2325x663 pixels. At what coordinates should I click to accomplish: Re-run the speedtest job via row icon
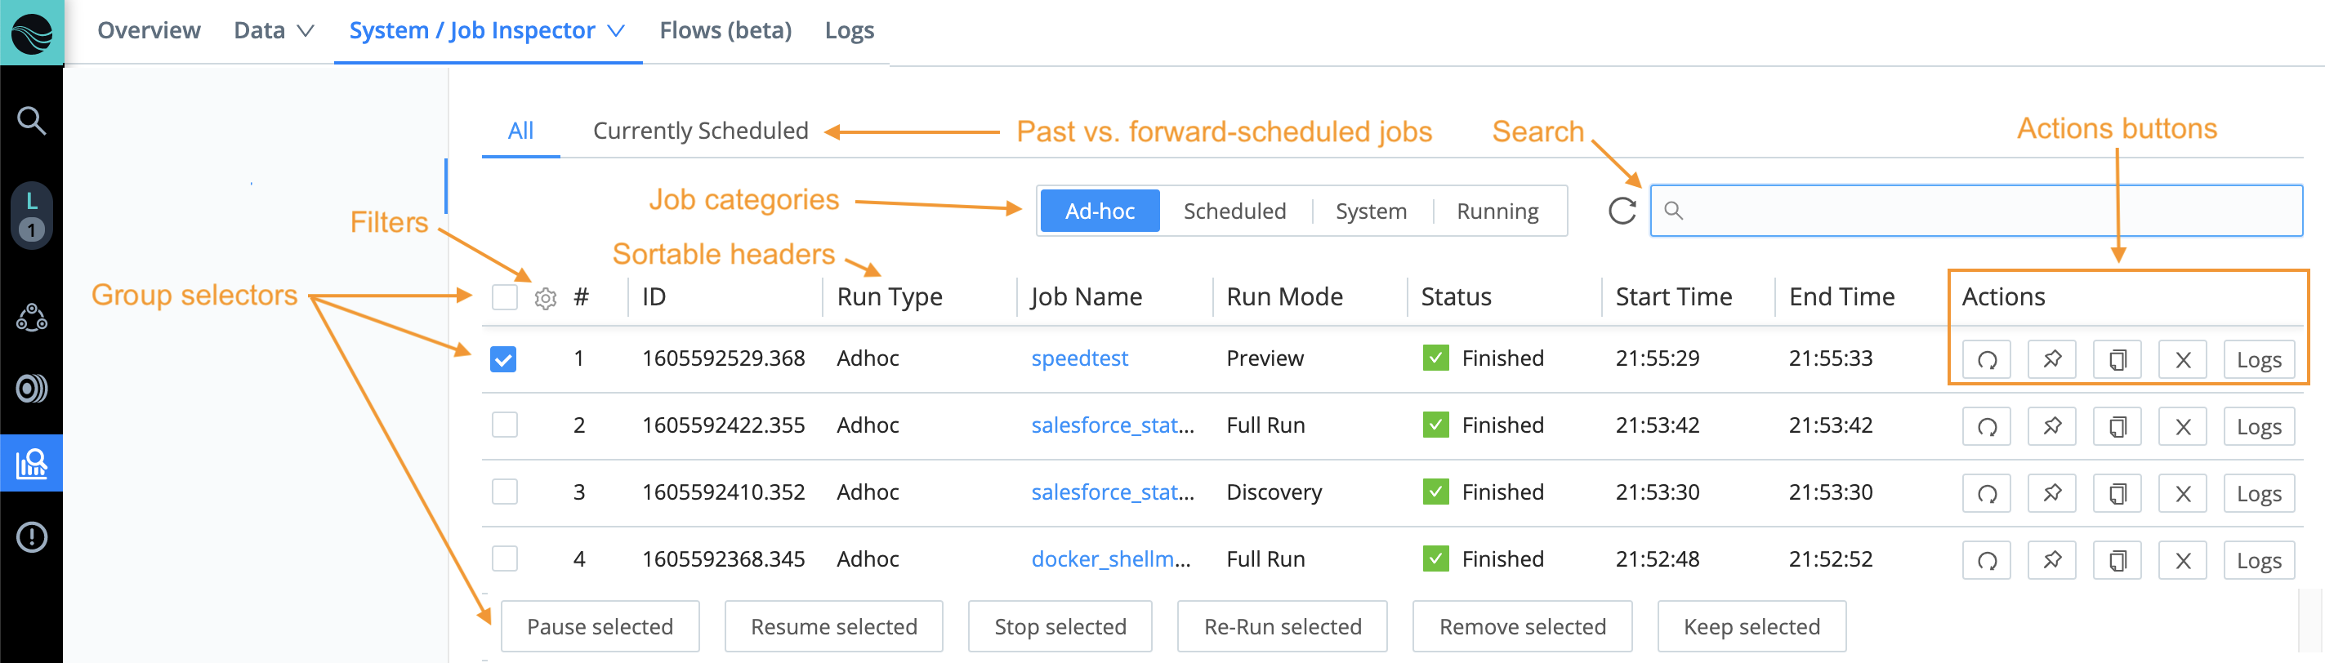pyautogui.click(x=1987, y=360)
